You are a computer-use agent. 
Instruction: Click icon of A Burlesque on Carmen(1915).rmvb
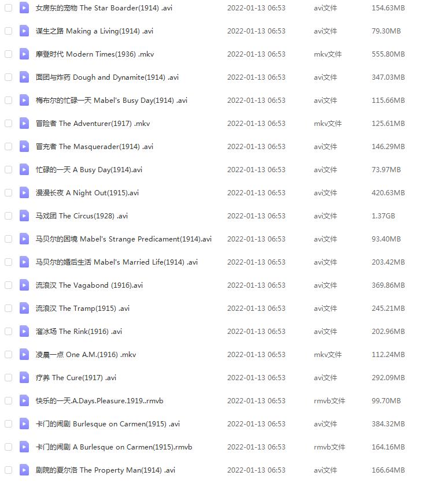[x=24, y=447]
